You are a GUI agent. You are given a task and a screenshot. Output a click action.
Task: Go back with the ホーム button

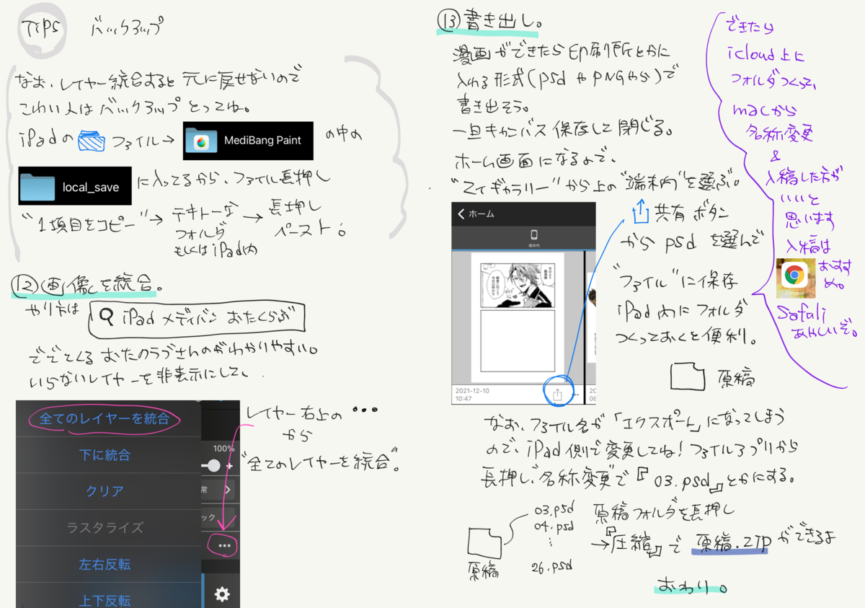(x=476, y=214)
